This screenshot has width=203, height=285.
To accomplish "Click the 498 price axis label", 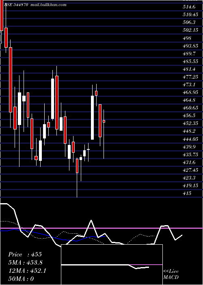I will [187, 38].
